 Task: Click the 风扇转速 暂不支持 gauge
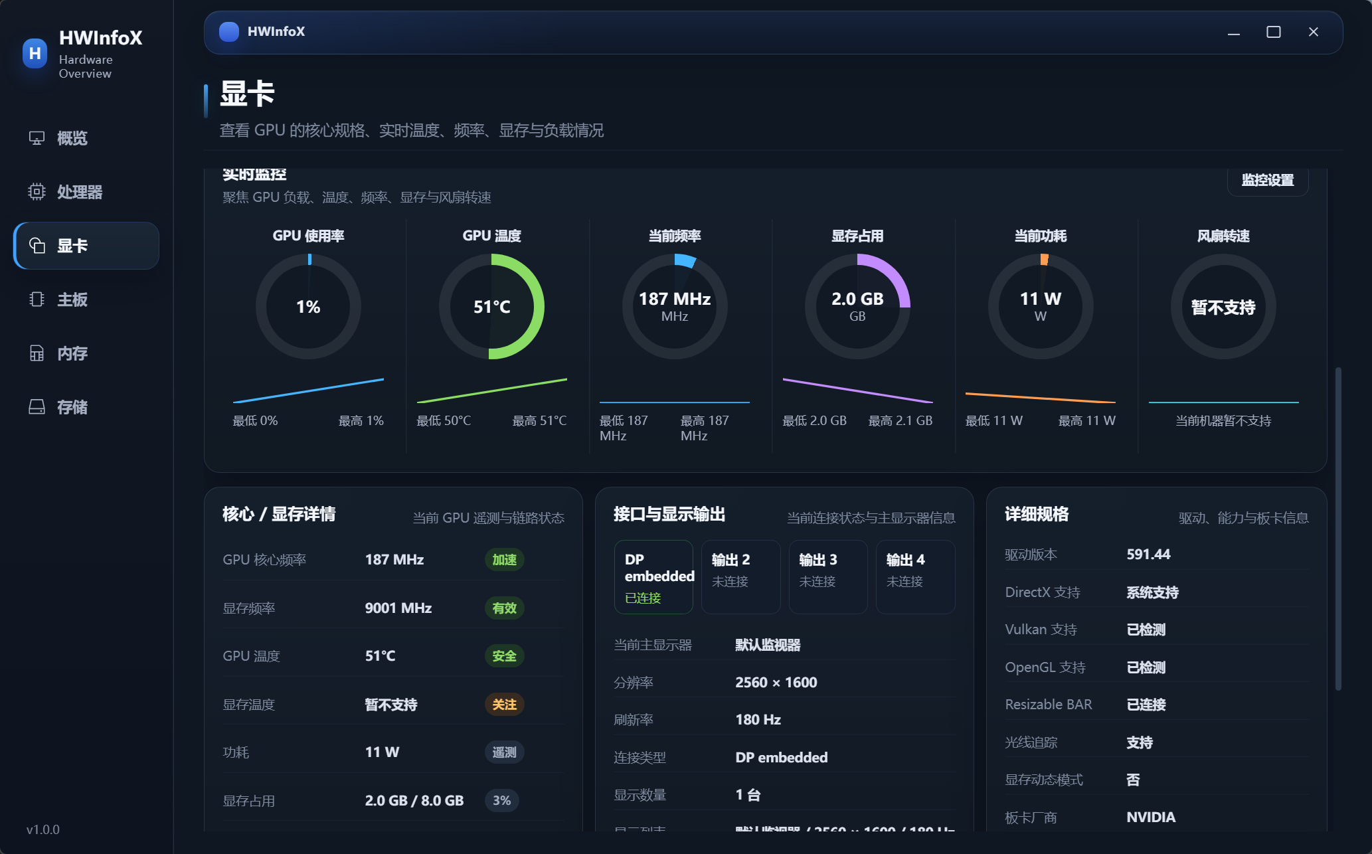tap(1223, 307)
